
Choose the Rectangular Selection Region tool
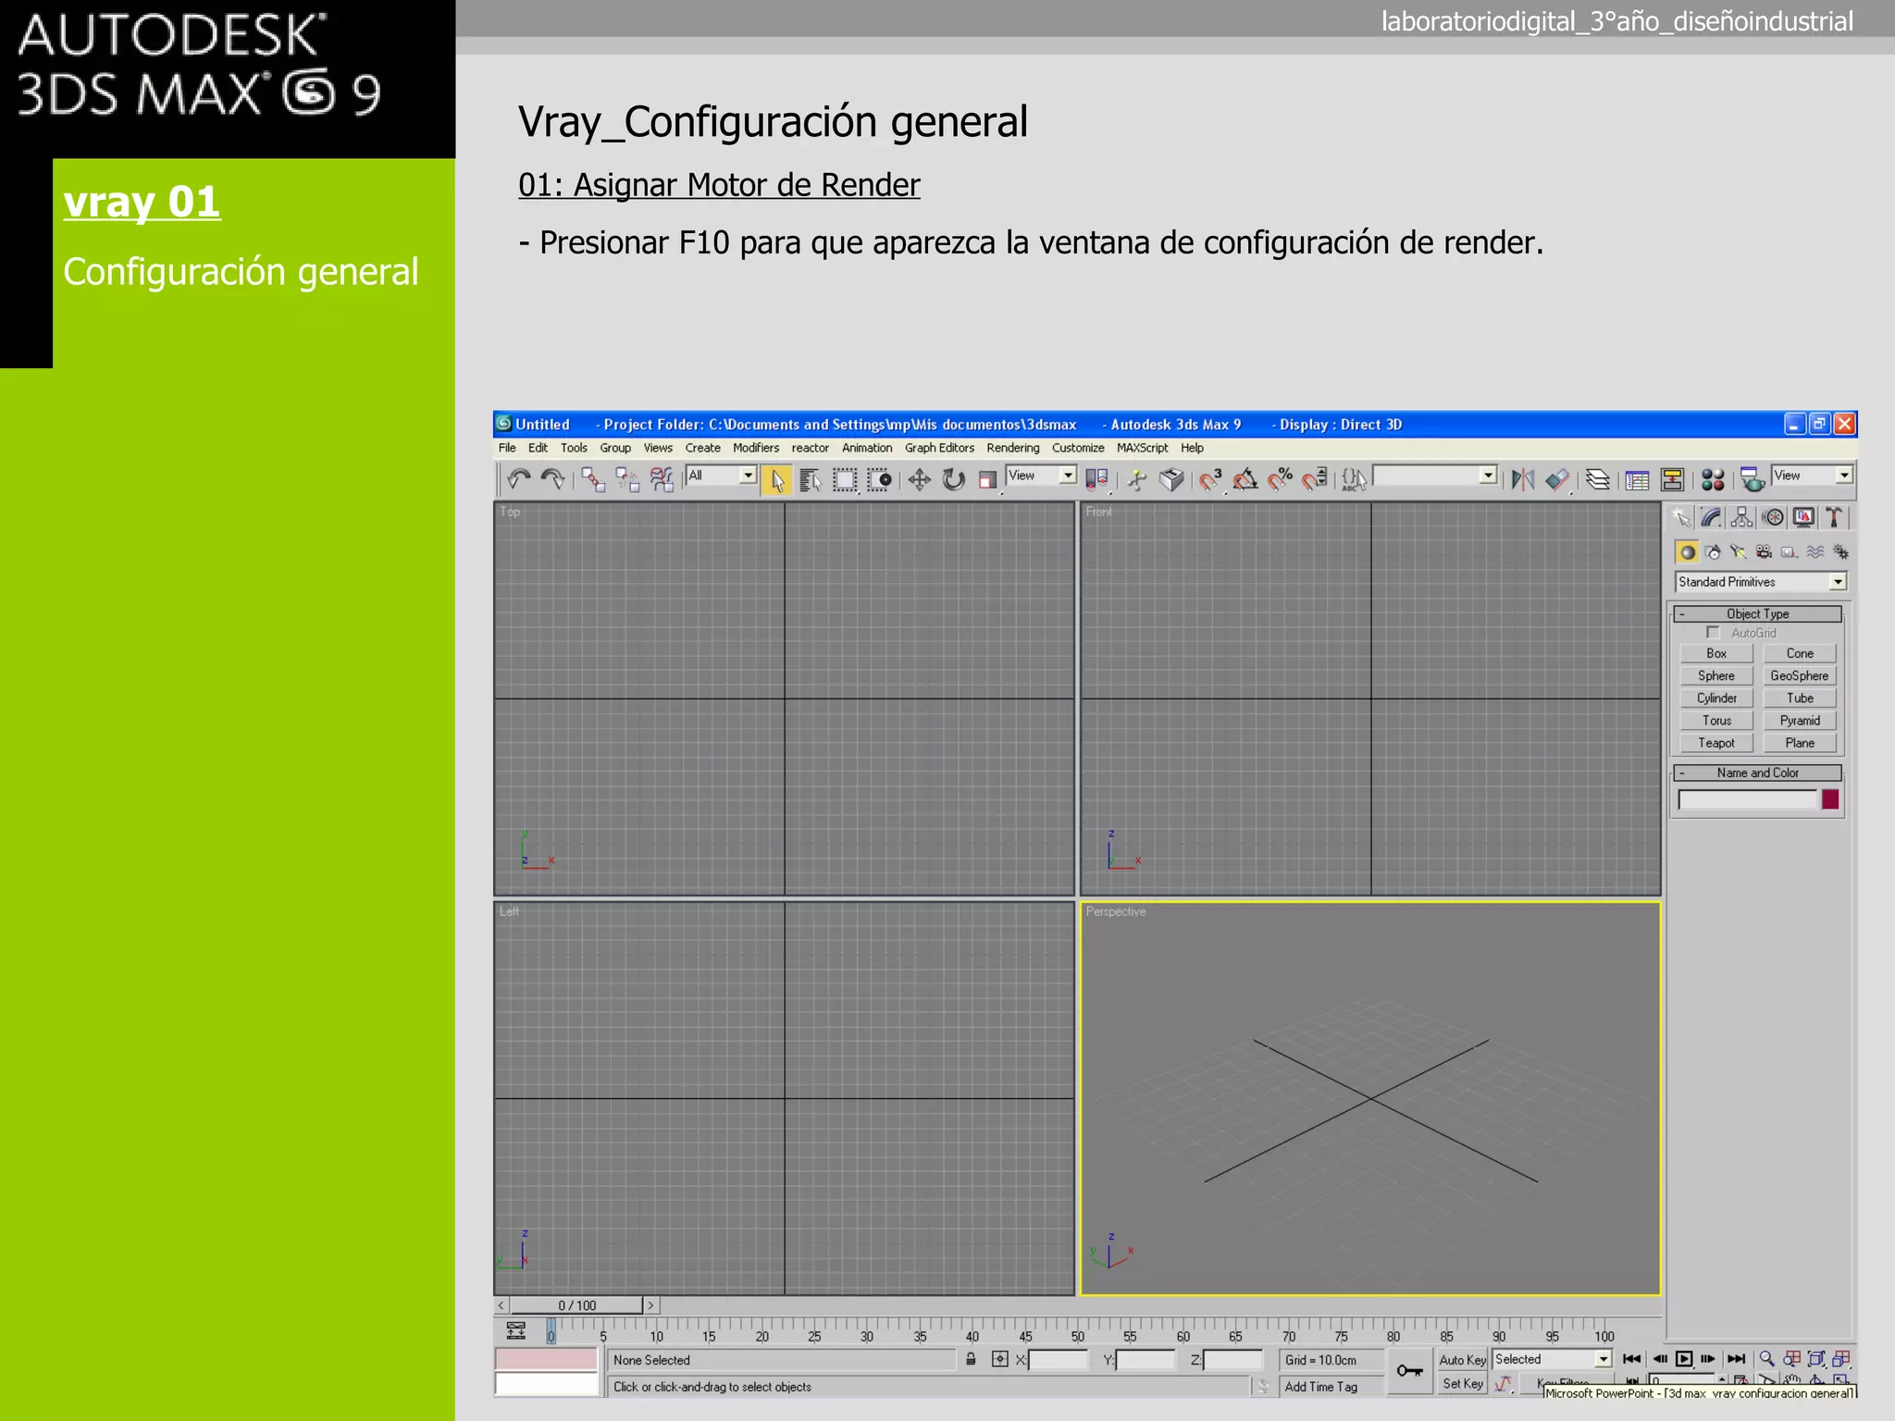845,480
